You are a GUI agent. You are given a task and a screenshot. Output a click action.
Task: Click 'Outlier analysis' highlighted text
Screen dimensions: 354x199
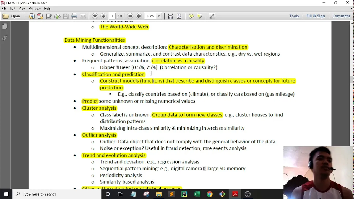99,135
